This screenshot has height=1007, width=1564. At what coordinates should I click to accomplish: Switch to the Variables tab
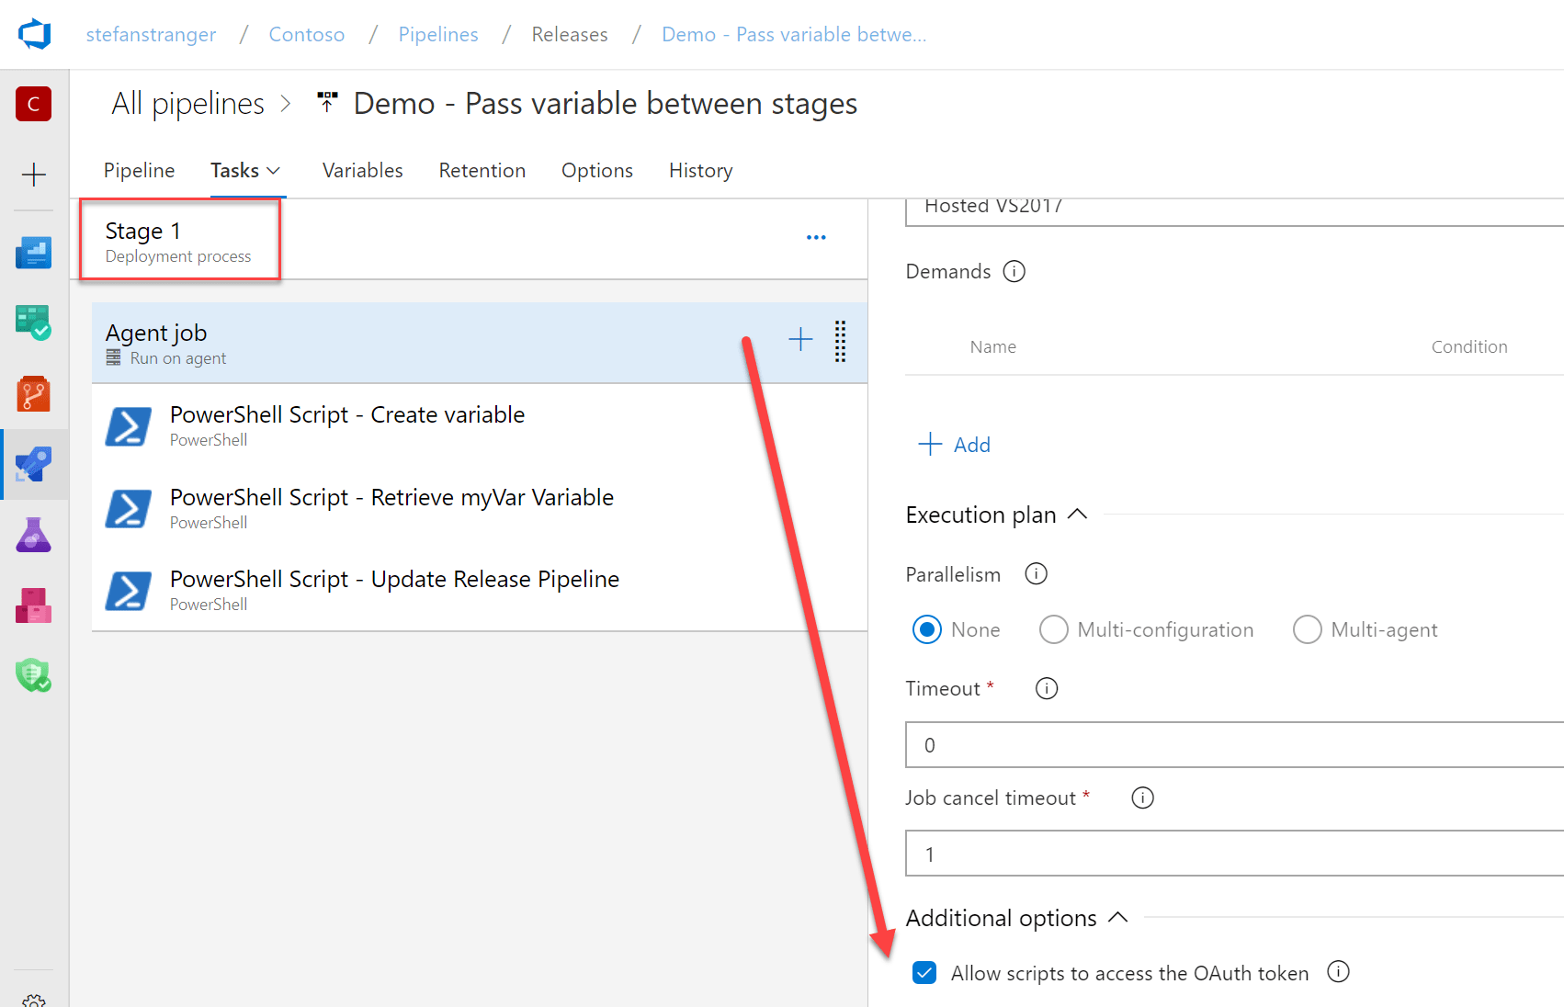[362, 170]
